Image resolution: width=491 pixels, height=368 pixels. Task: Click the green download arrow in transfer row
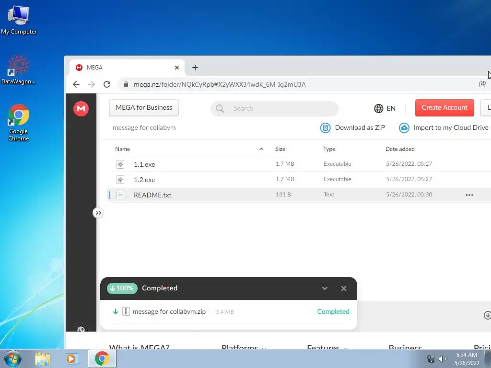(116, 311)
